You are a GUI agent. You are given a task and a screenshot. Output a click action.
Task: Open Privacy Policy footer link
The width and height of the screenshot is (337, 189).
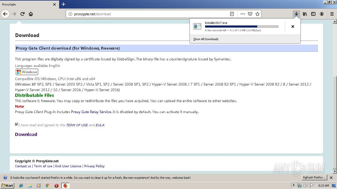(94, 166)
